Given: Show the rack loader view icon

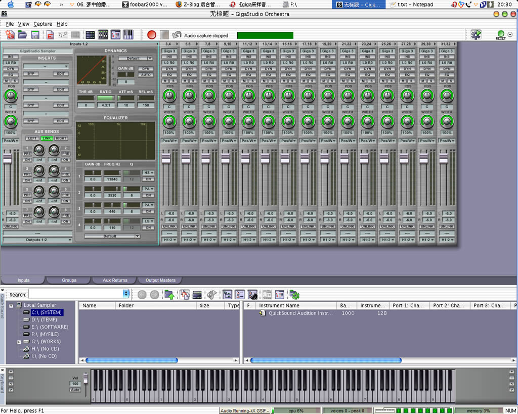Looking at the screenshot, I should point(90,35).
